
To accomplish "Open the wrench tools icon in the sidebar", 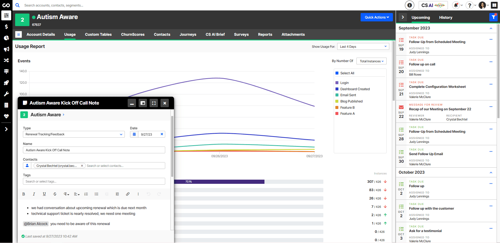I will [6, 94].
